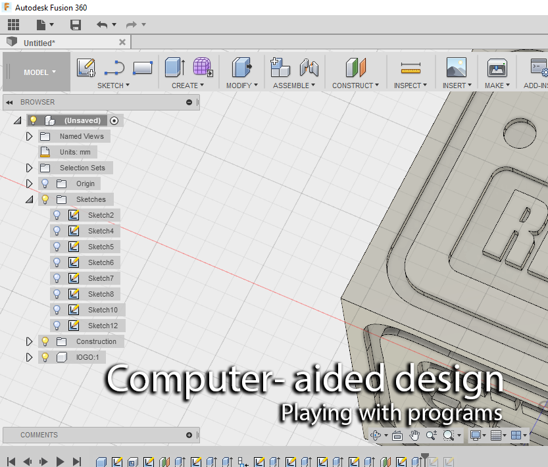Click the Undo arrow

tap(102, 25)
